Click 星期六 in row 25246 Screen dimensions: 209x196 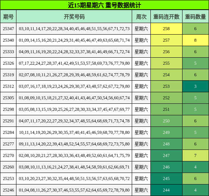click(141, 190)
